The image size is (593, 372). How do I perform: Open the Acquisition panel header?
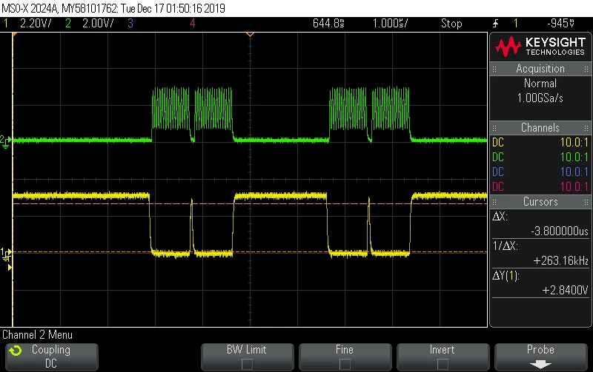click(x=540, y=69)
